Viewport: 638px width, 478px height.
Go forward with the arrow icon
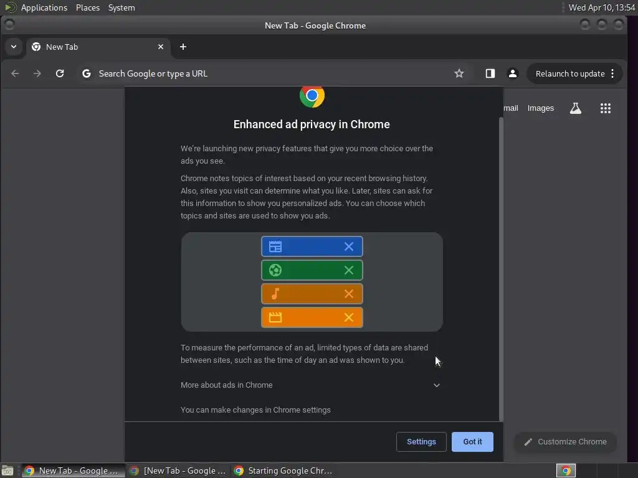tap(37, 73)
